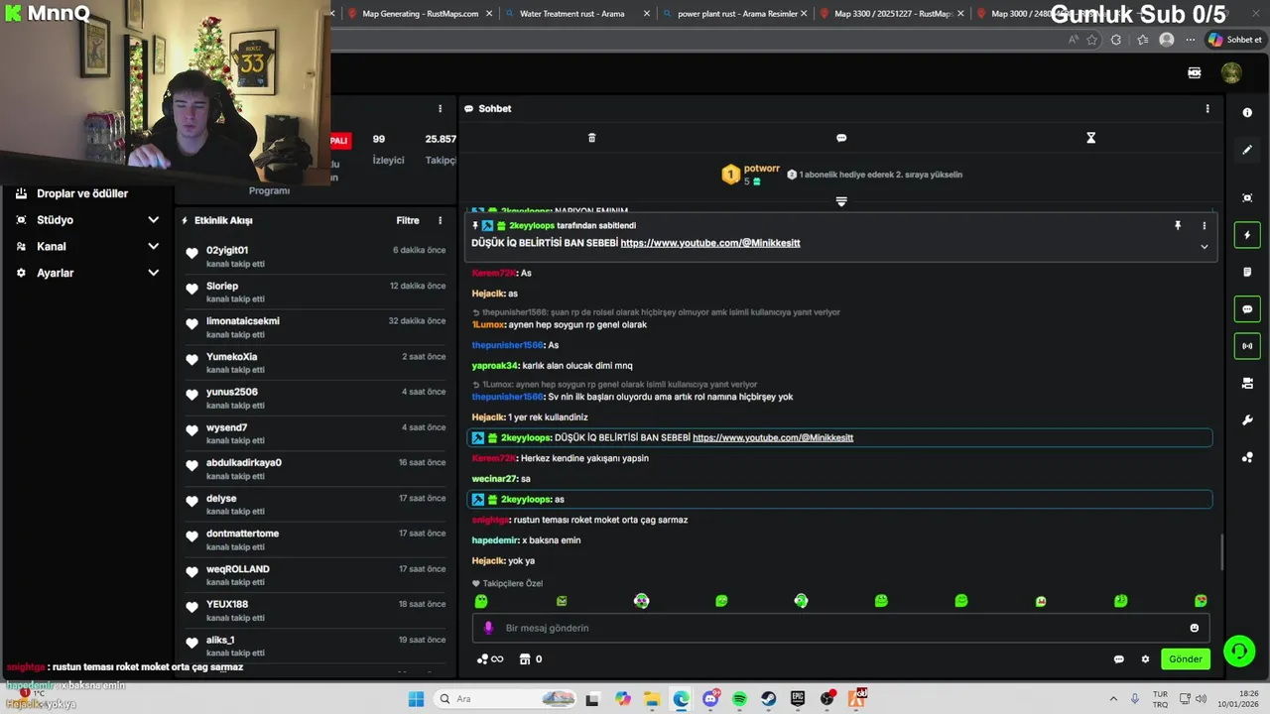Click username potworr in gift leaderboard
Image resolution: width=1270 pixels, height=714 pixels.
click(762, 169)
